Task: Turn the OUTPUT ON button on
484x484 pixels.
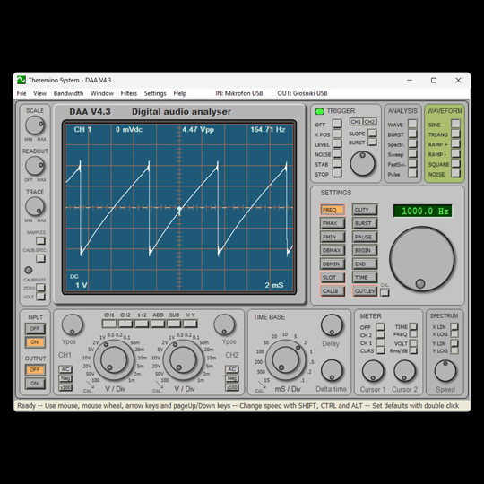Action: coord(35,384)
